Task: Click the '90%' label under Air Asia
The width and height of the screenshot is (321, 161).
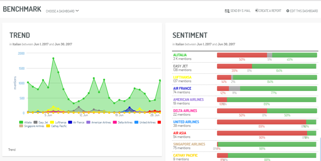Action: coord(262,138)
